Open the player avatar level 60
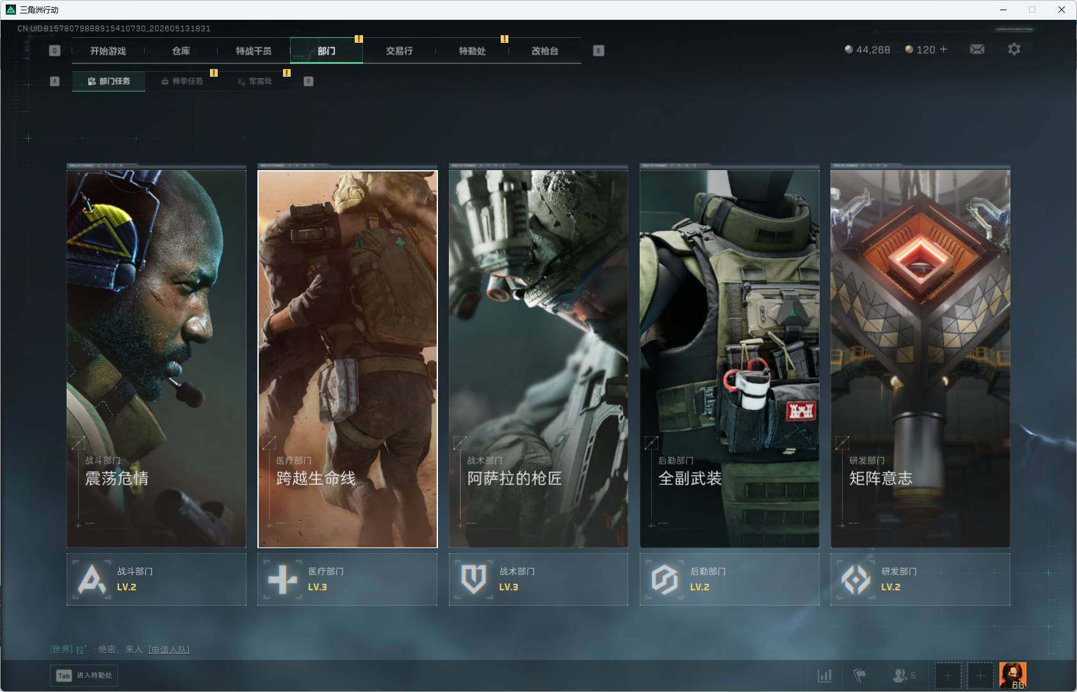Viewport: 1077px width, 692px height. (x=1013, y=675)
